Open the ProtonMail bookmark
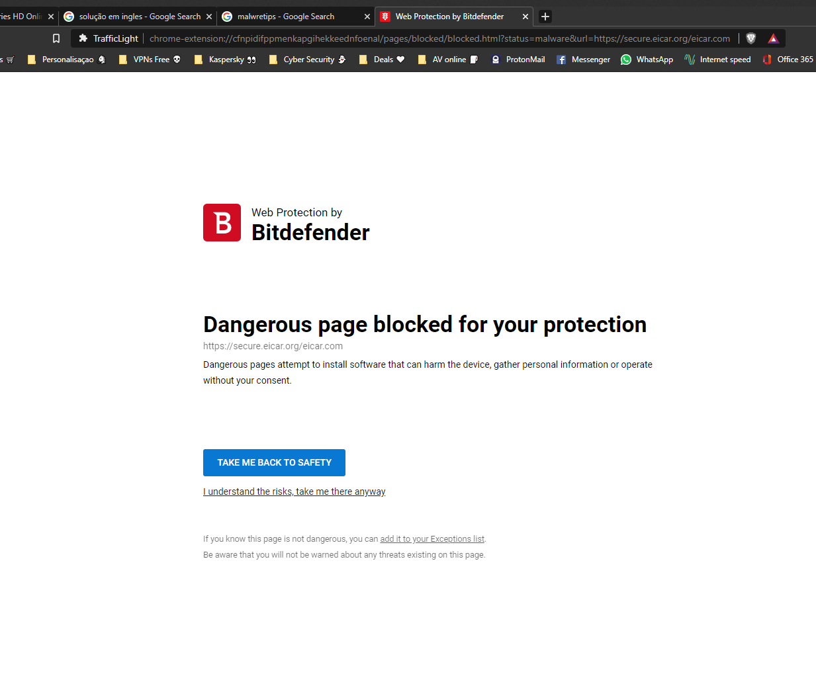Screen dimensions: 816x682 tap(518, 60)
